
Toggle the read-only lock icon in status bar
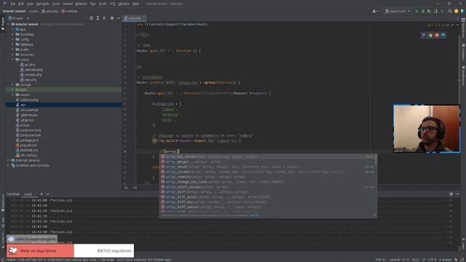tap(457, 260)
